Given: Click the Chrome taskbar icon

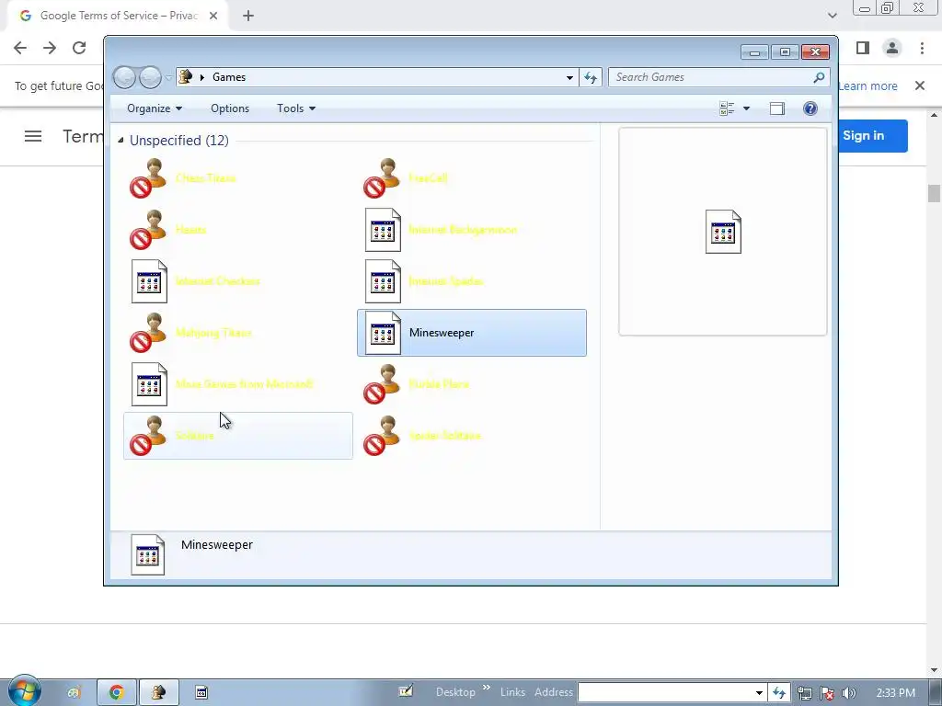Looking at the screenshot, I should [x=116, y=693].
